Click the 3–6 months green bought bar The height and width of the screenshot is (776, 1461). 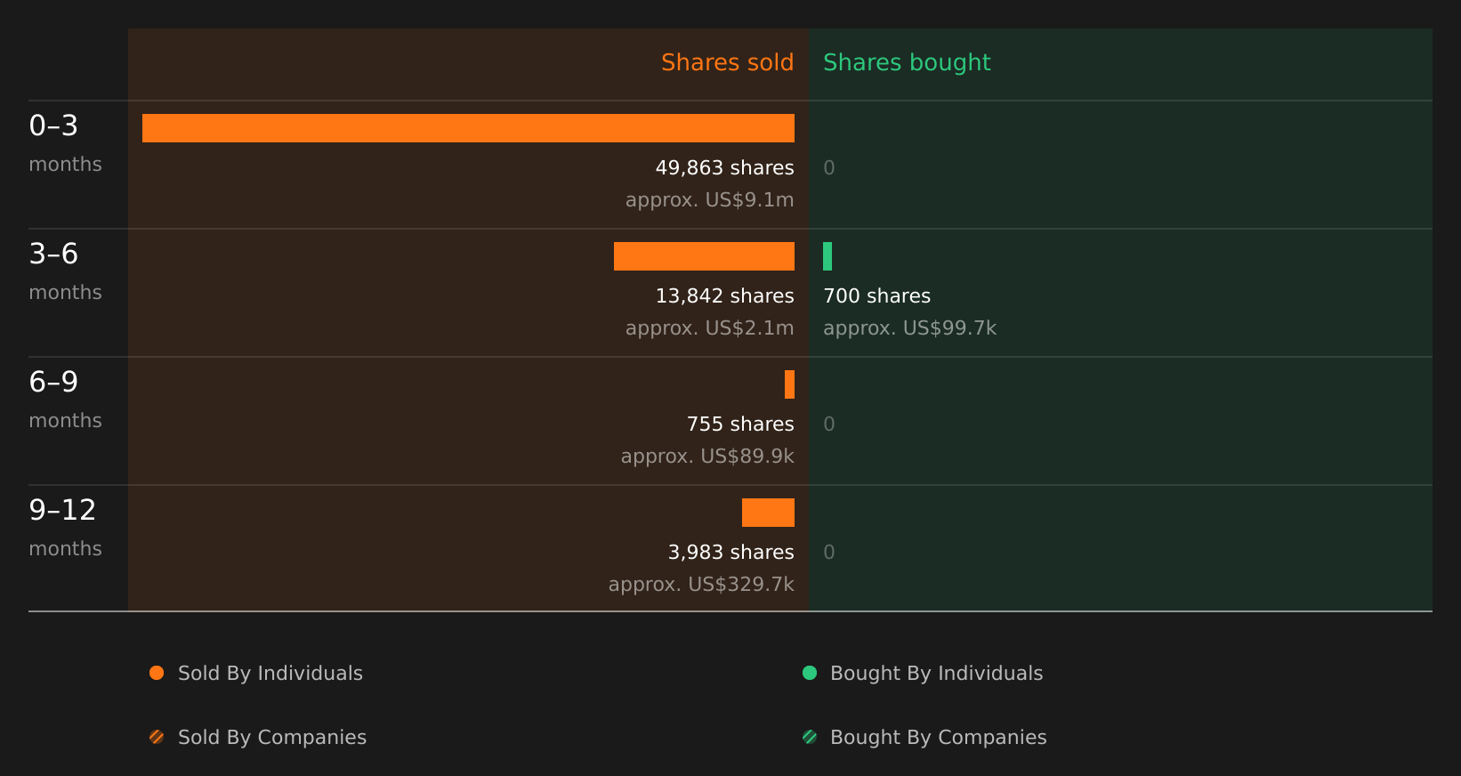[x=827, y=256]
